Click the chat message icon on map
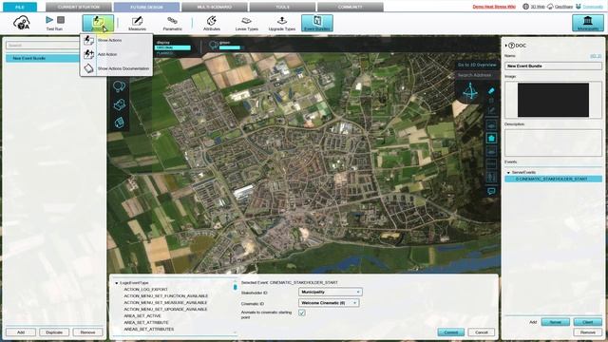The image size is (608, 342). pos(491,191)
